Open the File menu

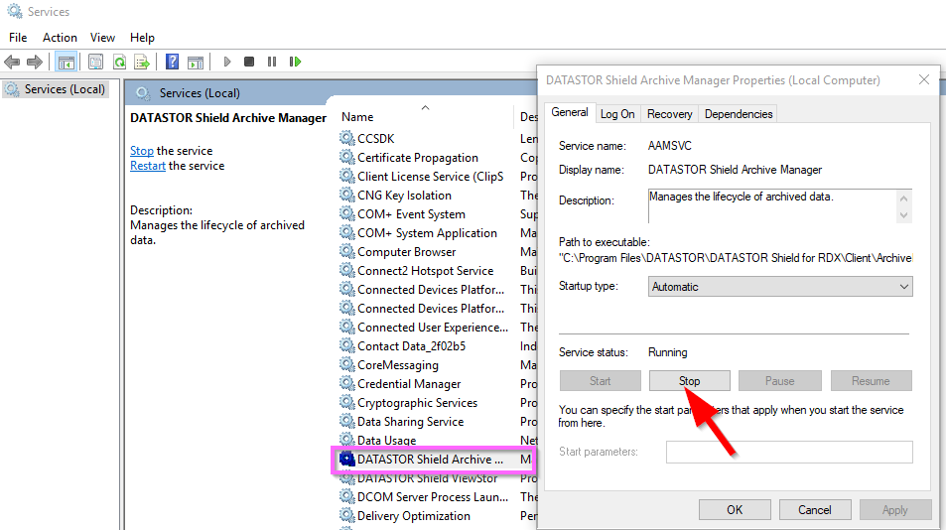point(18,38)
